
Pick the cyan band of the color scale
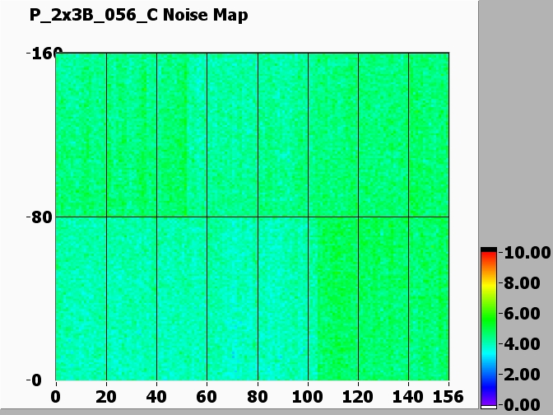pyautogui.click(x=489, y=350)
